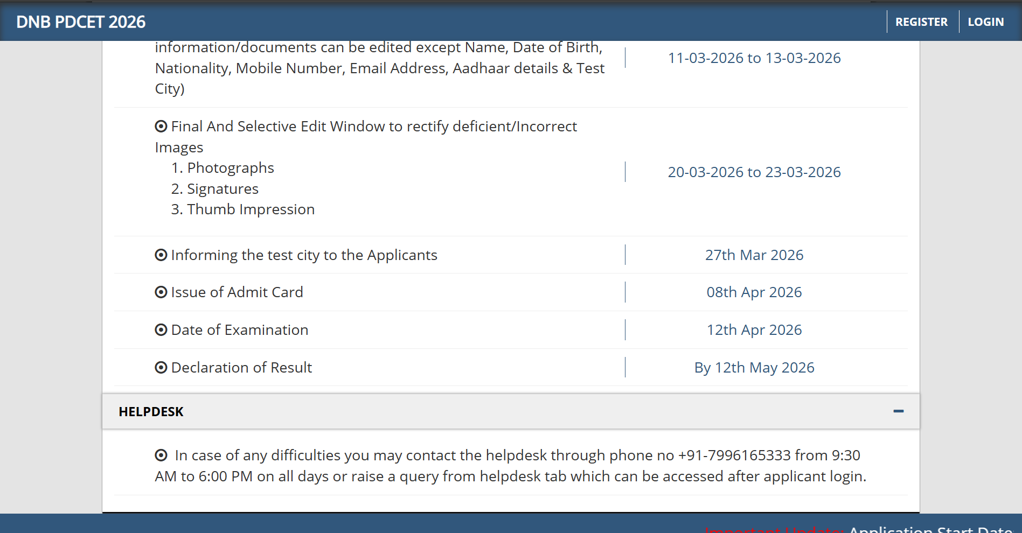1022x533 pixels.
Task: Click the bullet icon before the helpdesk contact text
Action: [x=161, y=455]
